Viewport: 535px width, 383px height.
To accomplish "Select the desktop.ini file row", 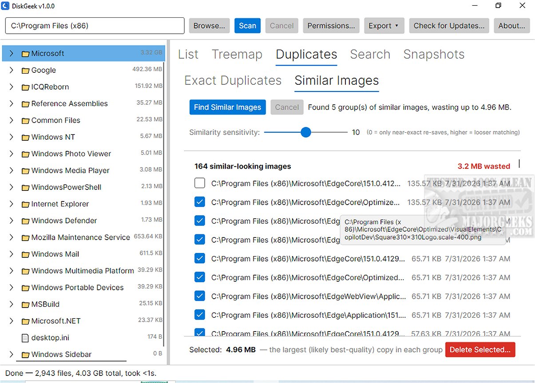I will tap(83, 338).
